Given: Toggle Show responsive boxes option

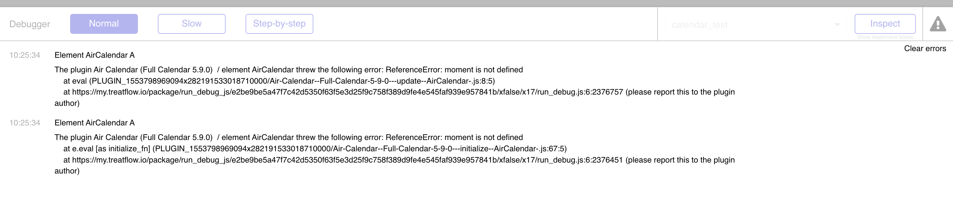Looking at the screenshot, I should coord(885,37).
